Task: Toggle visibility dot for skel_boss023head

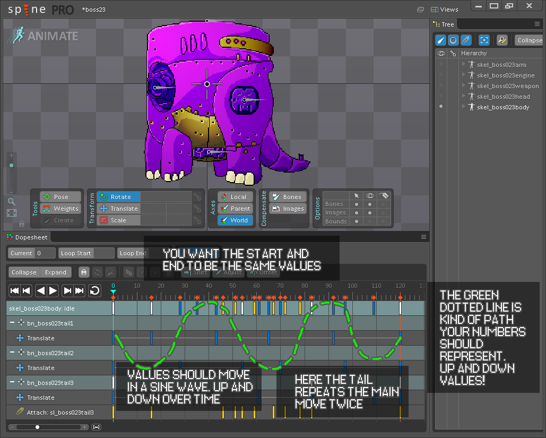Action: (x=441, y=96)
